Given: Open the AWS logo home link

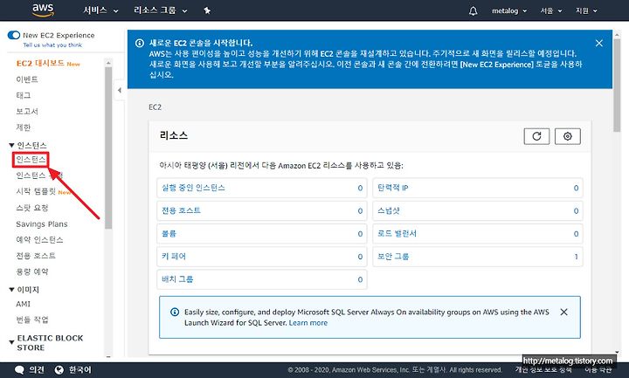Looking at the screenshot, I should coord(43,10).
